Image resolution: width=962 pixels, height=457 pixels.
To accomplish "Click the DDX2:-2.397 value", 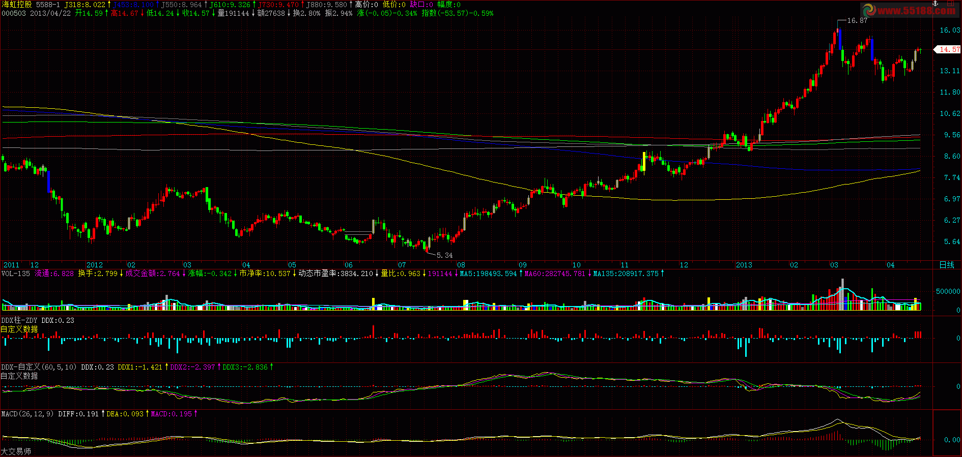I will [192, 367].
